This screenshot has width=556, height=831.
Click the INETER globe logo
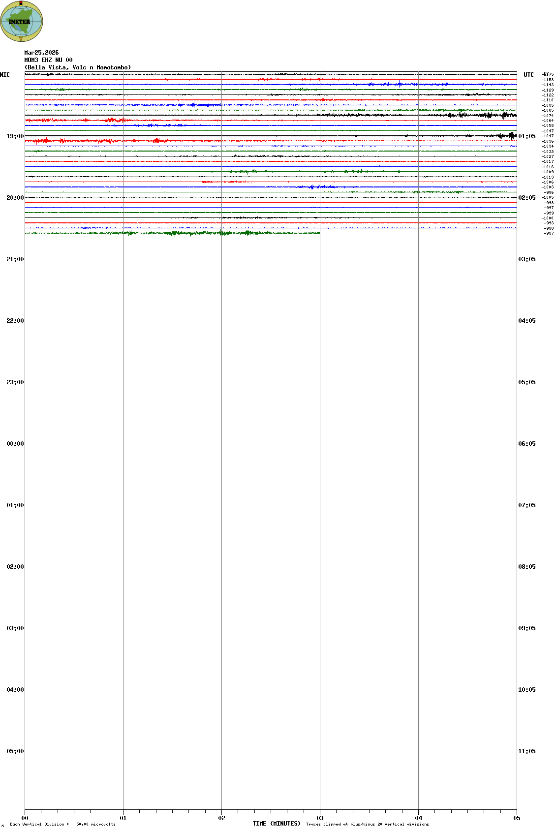coord(21,21)
